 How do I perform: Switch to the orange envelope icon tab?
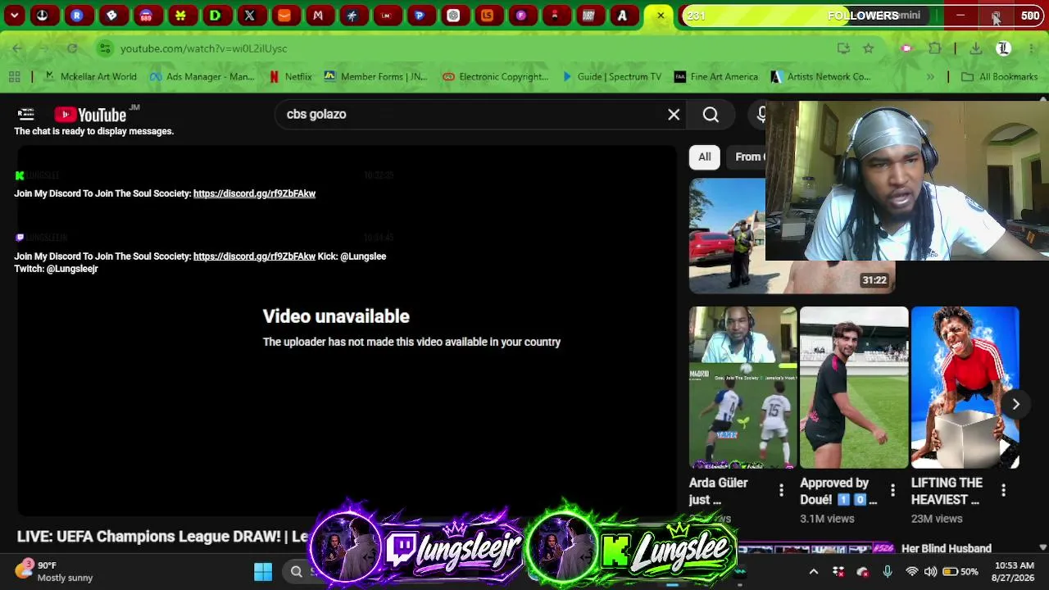(284, 16)
